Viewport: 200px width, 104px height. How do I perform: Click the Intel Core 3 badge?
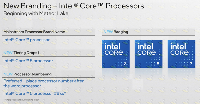point(116,54)
